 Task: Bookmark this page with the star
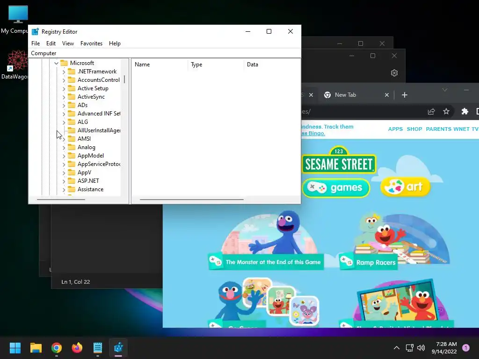[446, 111]
